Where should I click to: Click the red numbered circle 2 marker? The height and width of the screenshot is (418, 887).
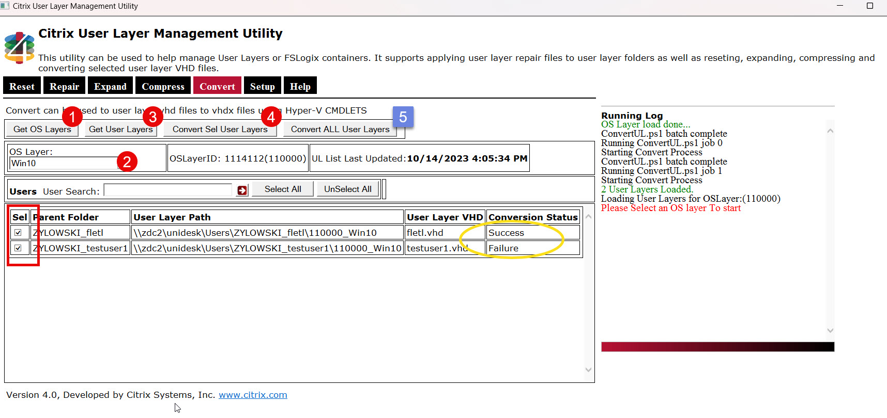(x=127, y=162)
